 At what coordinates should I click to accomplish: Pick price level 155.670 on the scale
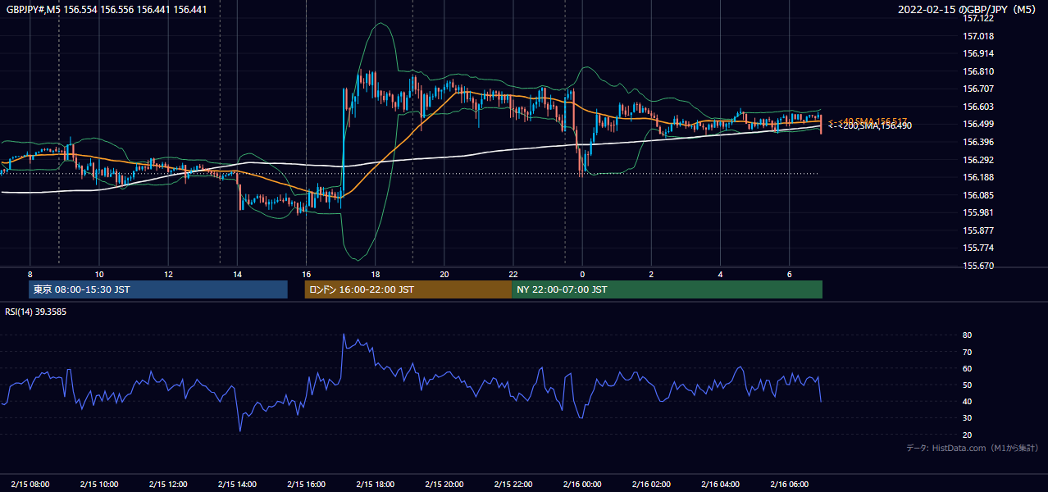point(978,266)
